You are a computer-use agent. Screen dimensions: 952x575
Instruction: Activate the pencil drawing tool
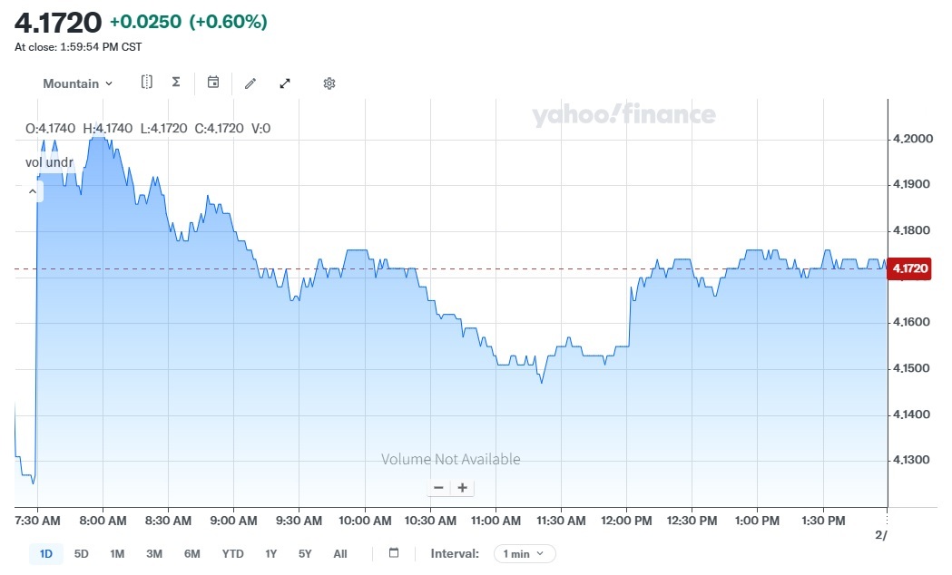(x=250, y=83)
